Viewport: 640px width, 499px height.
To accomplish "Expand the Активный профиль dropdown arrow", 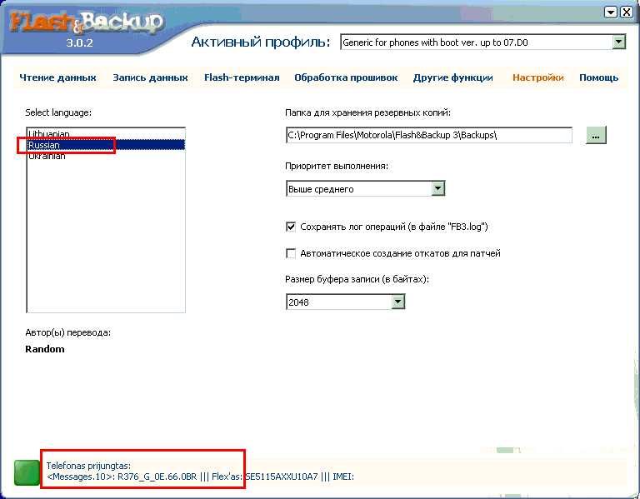I will (619, 42).
